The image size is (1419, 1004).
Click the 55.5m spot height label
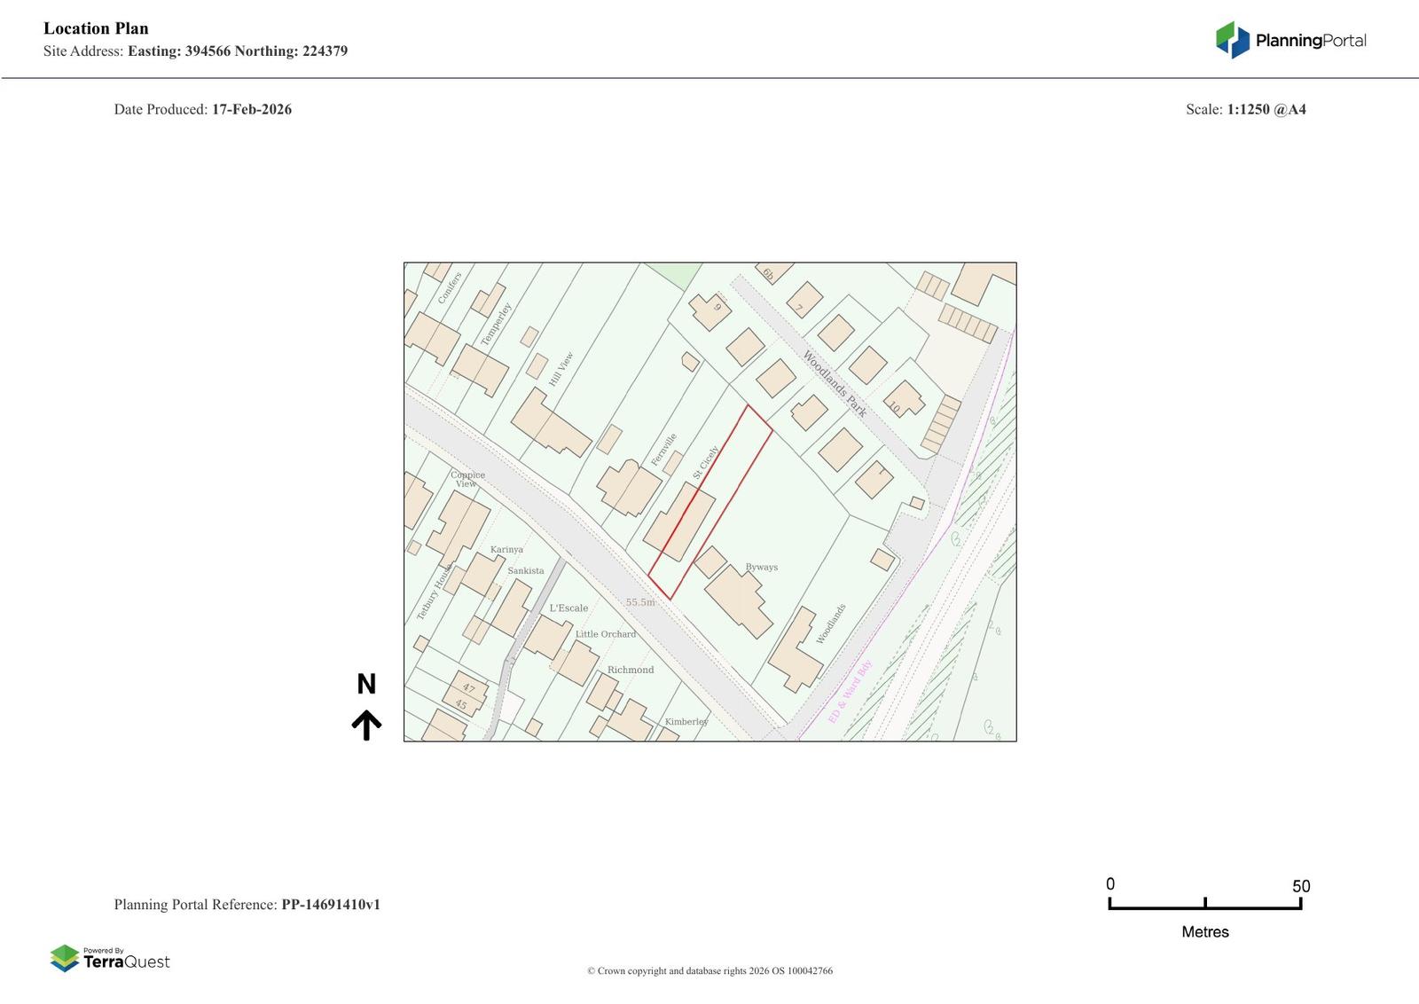(x=639, y=602)
